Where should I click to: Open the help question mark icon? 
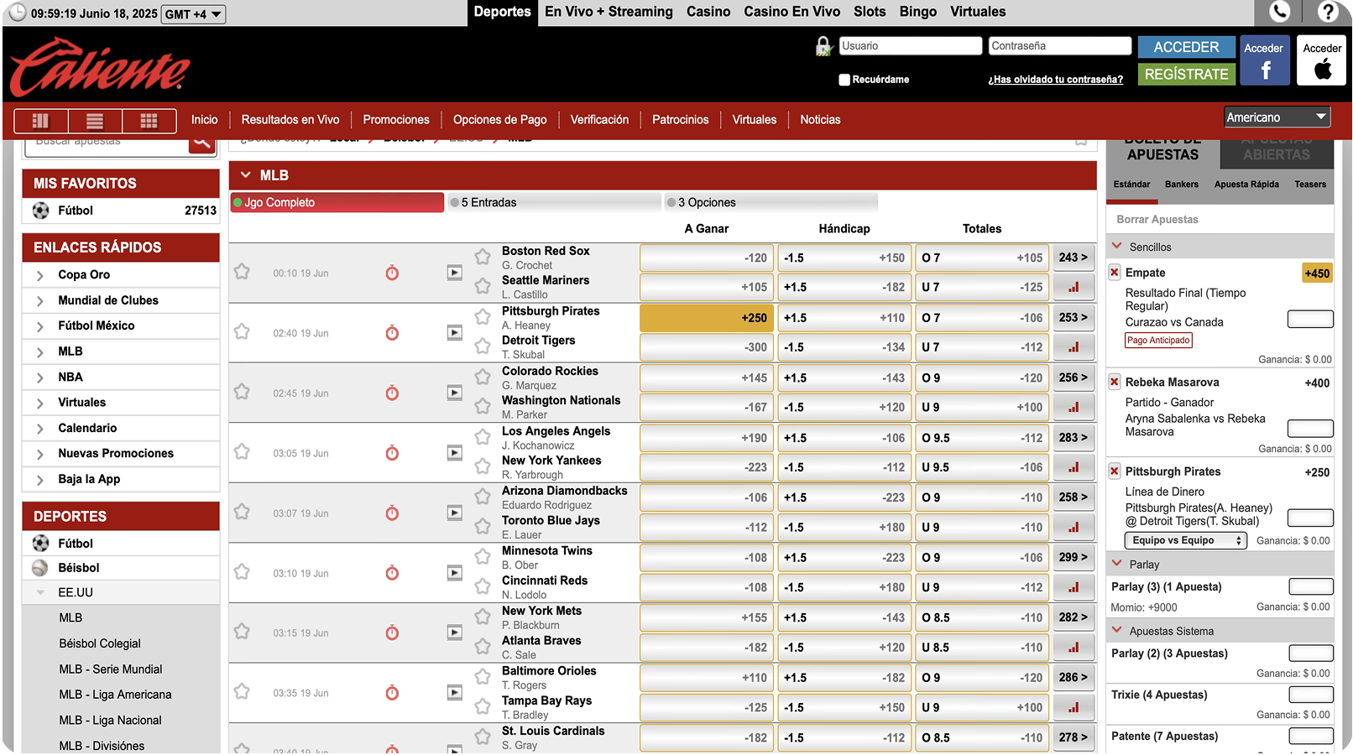tap(1328, 12)
